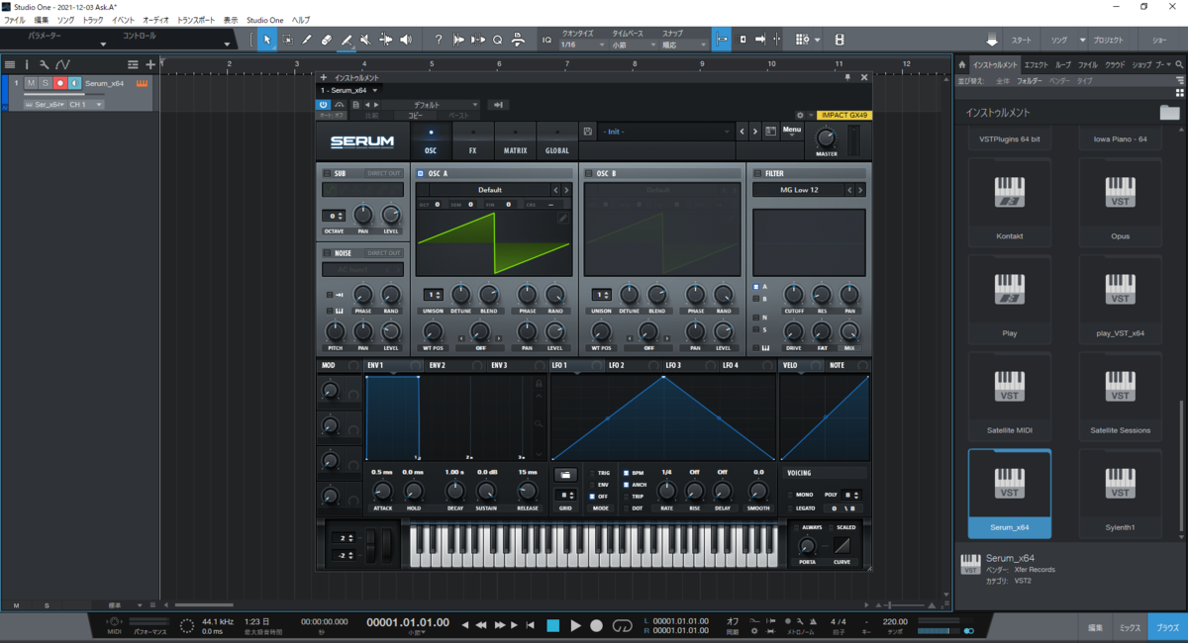Image resolution: width=1188 pixels, height=643 pixels.
Task: Toggle the OSC A enable checkbox
Action: [x=421, y=173]
